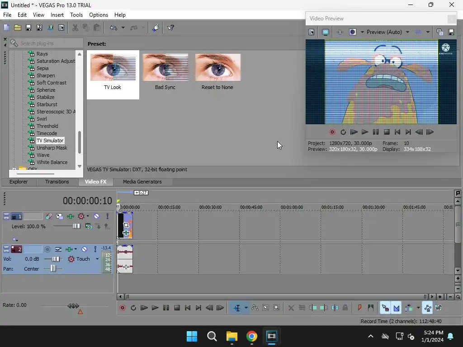Switch to the Transitions tab
Viewport: 463px width, 347px height.
click(57, 182)
